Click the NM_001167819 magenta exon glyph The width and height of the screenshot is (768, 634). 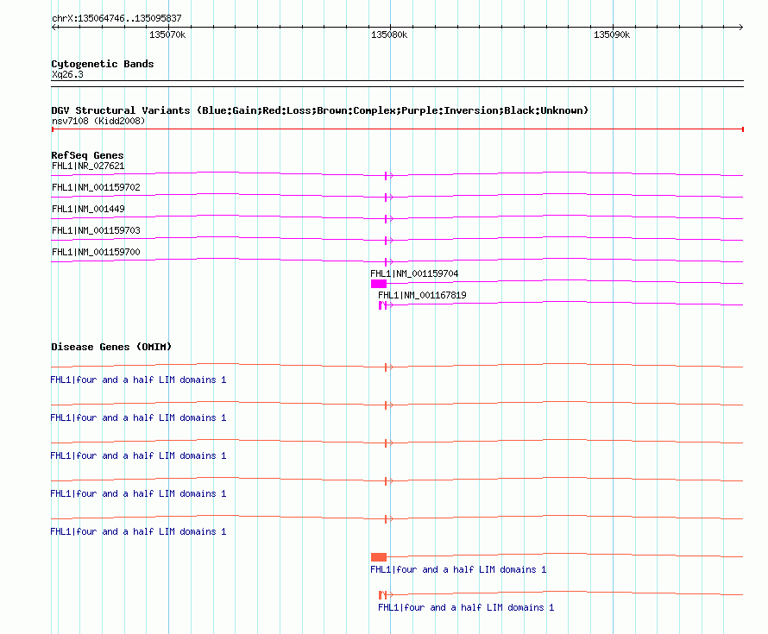(x=383, y=305)
